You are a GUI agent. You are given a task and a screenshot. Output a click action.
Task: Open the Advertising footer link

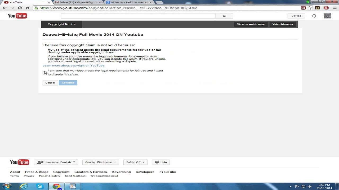(121, 172)
